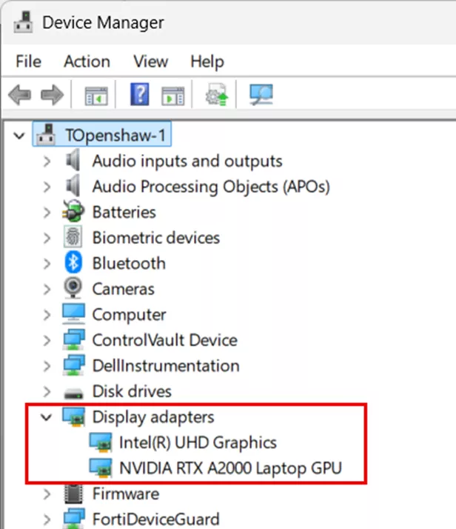Click the ControlVault Device icon
Screen dimensions: 456x529
[73, 339]
